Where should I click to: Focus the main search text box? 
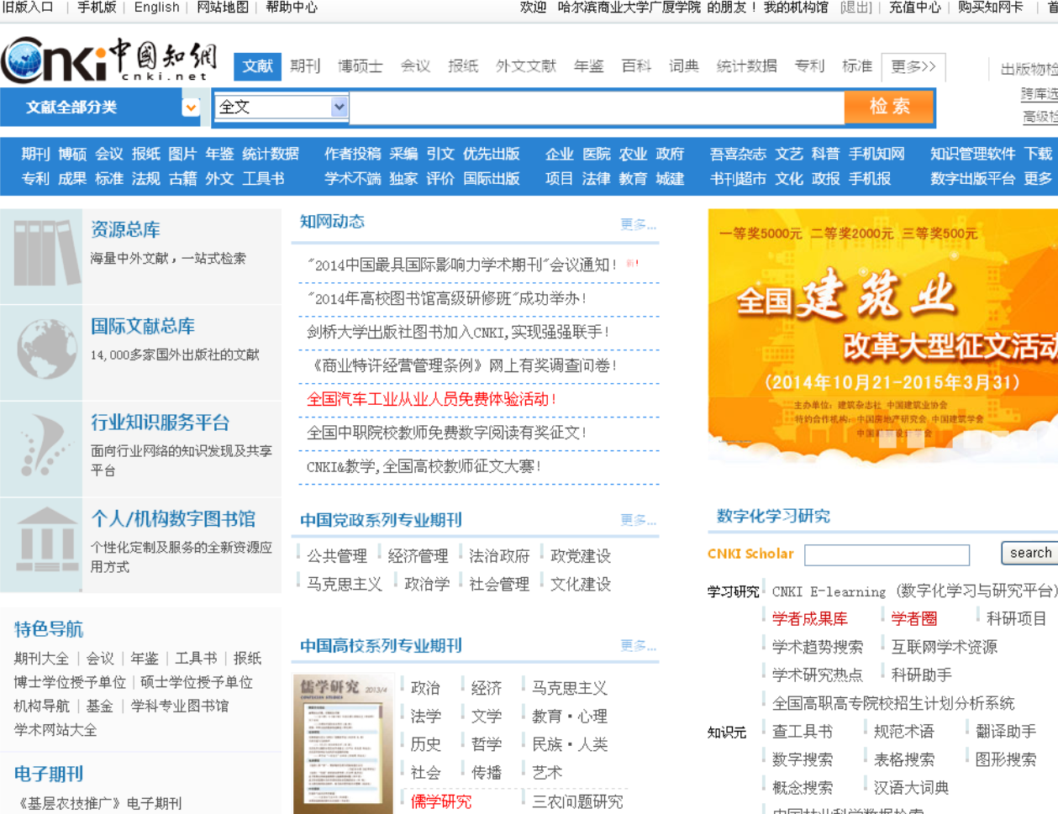tap(597, 107)
